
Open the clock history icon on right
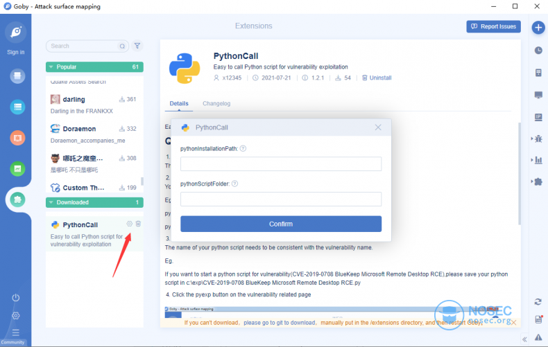538,51
